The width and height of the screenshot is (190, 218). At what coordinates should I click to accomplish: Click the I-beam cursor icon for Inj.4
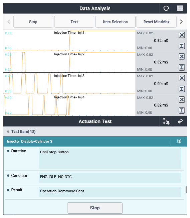tap(182, 111)
